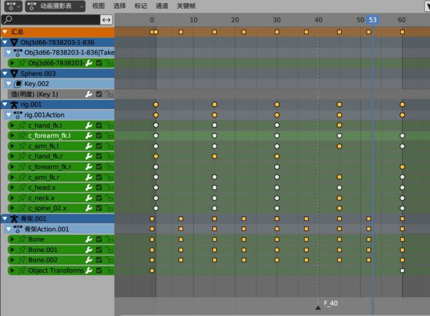Toggle mute checkbox for c_neck.x

99,198
